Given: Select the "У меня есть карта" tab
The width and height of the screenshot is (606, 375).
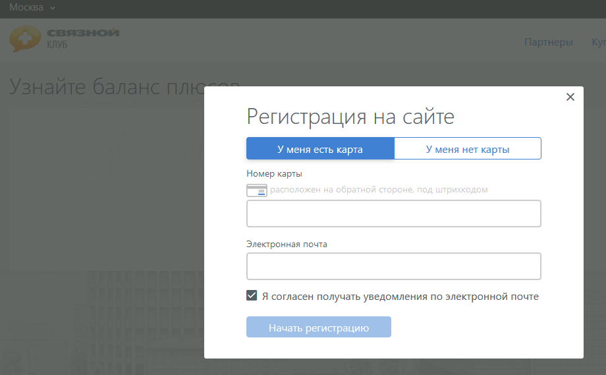Looking at the screenshot, I should pyautogui.click(x=320, y=148).
